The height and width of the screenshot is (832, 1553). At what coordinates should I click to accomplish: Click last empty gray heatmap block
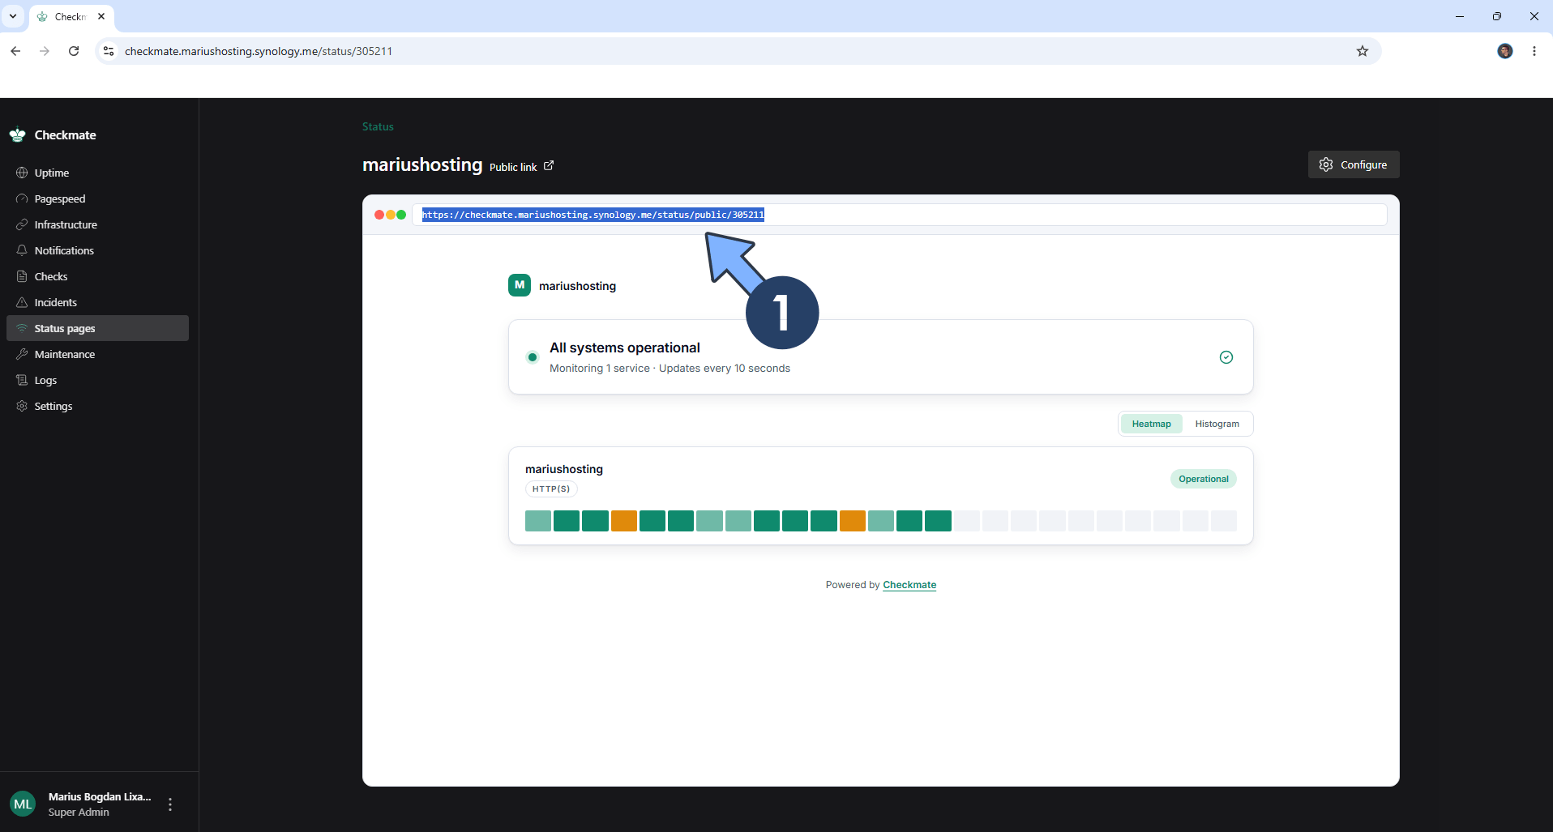1224,521
